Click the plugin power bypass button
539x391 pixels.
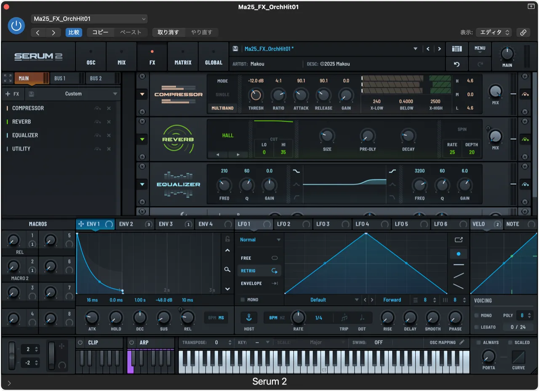[x=16, y=26]
